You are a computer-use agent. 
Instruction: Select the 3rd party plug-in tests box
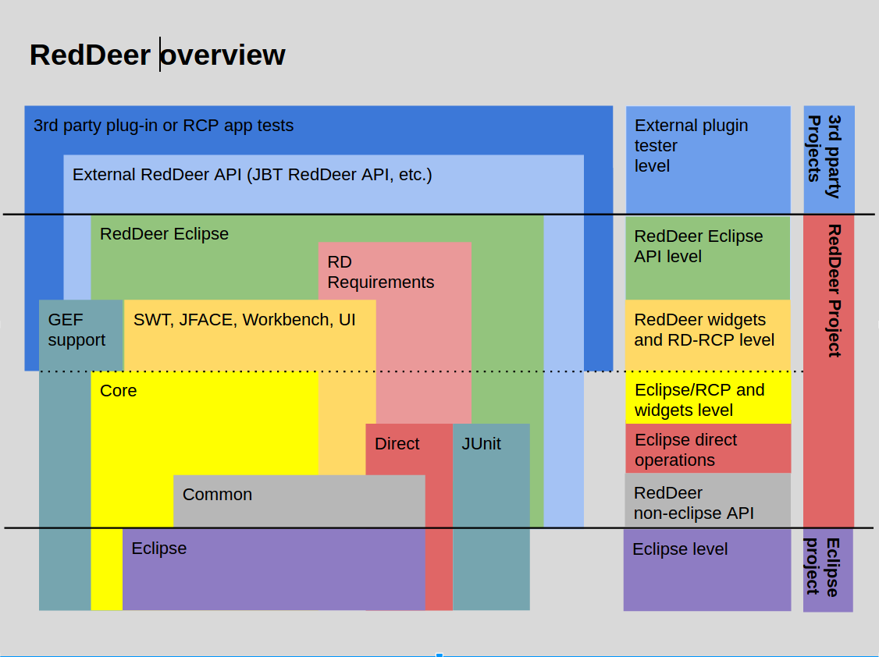pos(319,130)
